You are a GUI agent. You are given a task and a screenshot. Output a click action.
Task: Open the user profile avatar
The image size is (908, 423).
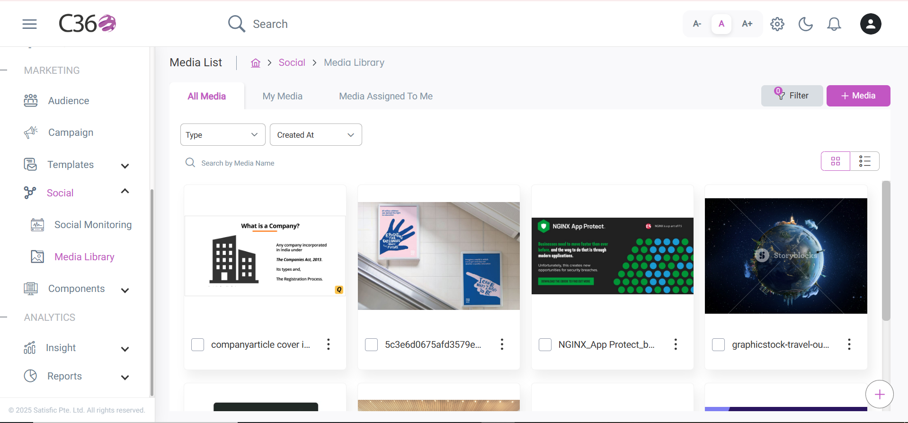pos(871,24)
